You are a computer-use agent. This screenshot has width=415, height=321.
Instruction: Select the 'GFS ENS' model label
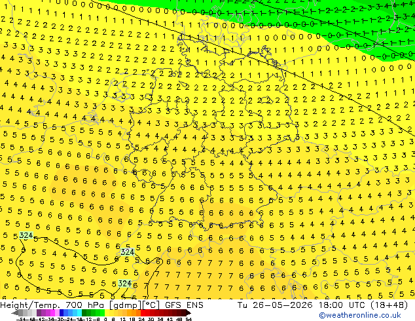point(184,305)
